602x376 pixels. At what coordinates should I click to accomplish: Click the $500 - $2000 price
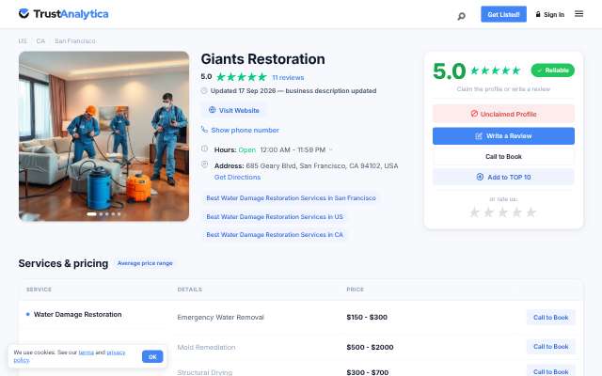[x=370, y=347]
